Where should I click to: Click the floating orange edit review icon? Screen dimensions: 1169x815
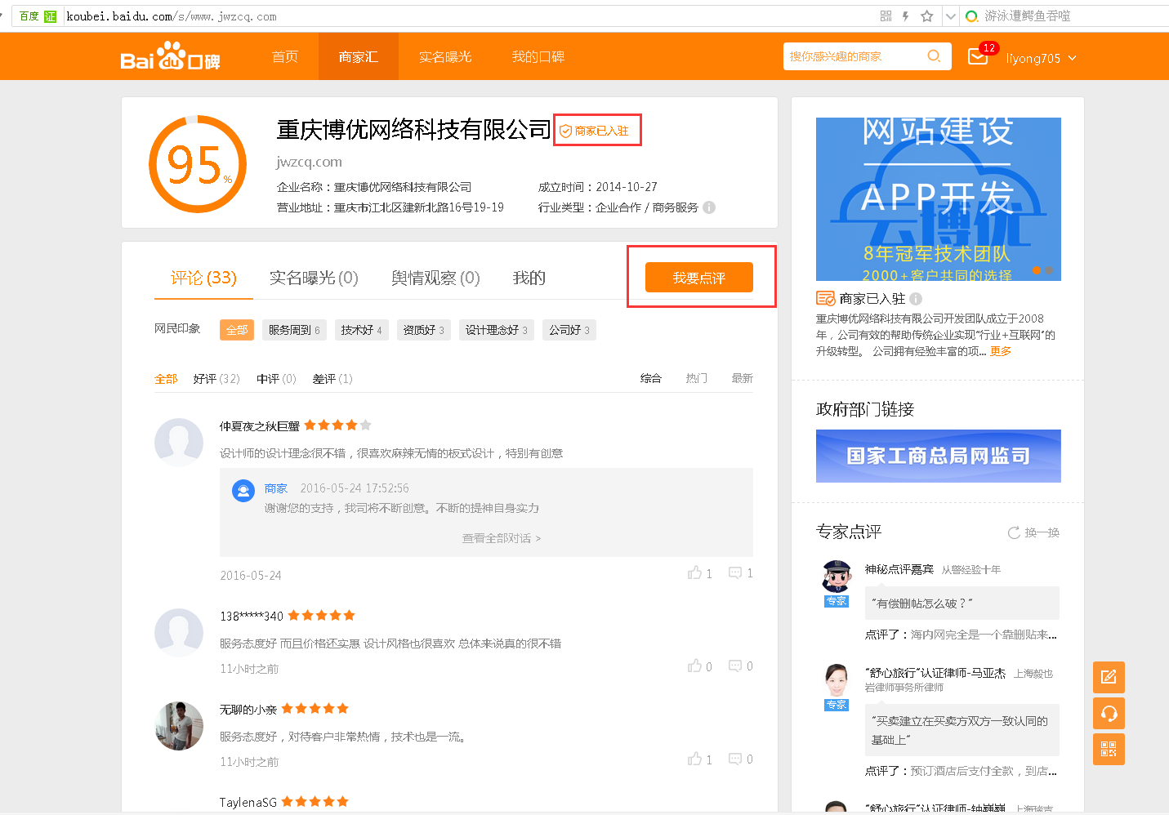click(1109, 677)
